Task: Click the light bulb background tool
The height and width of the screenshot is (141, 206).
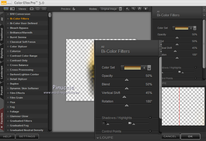Action: pyautogui.click(x=146, y=9)
